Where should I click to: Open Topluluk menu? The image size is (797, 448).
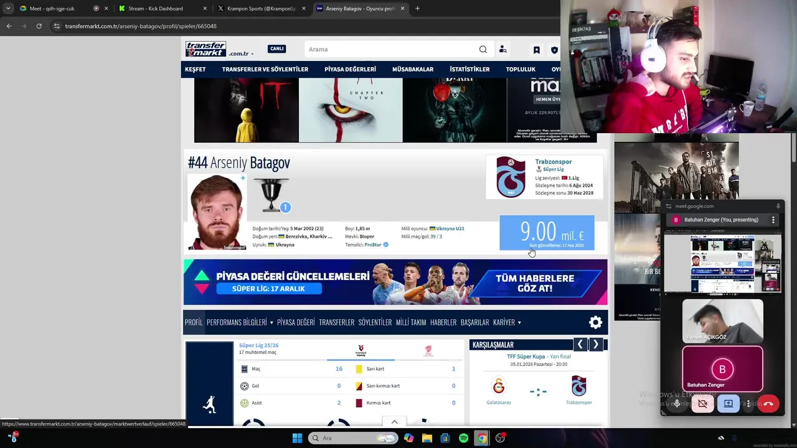[521, 69]
